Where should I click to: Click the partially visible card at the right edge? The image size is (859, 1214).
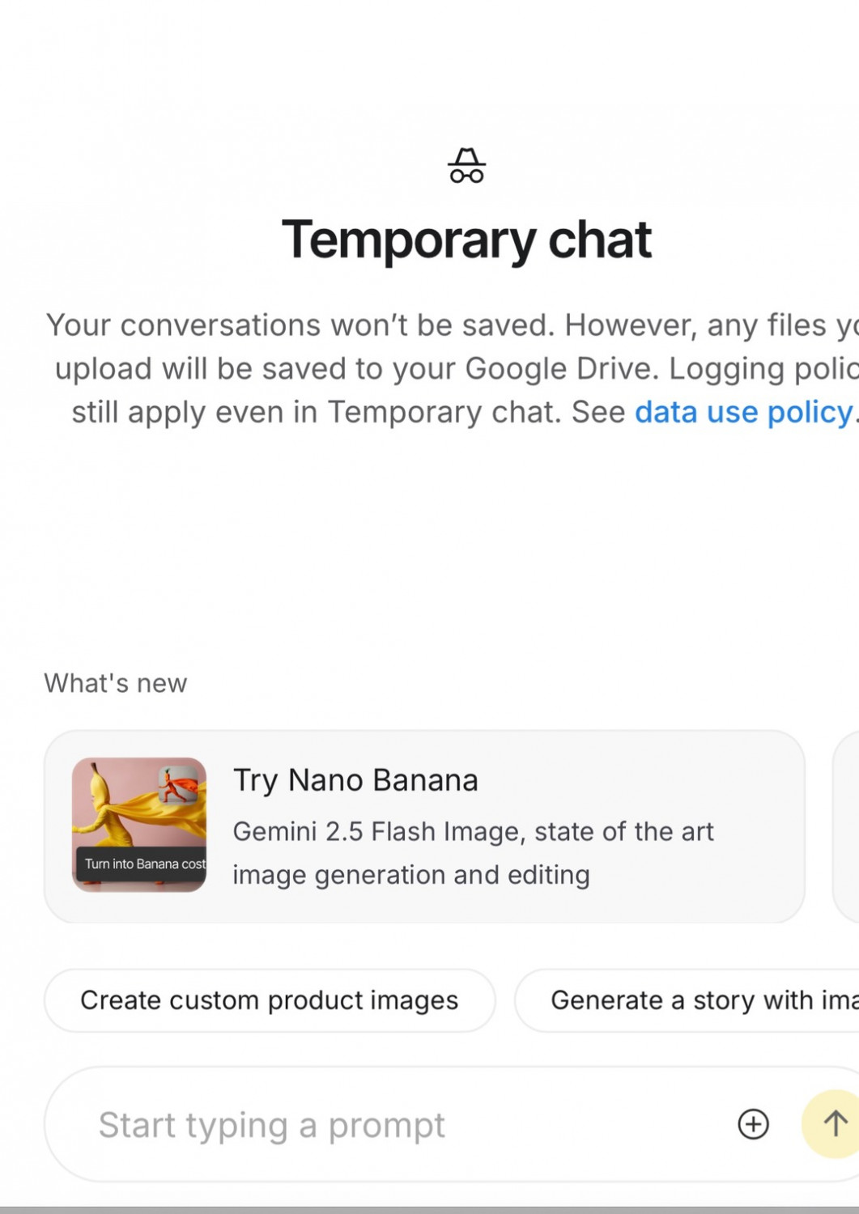847,826
